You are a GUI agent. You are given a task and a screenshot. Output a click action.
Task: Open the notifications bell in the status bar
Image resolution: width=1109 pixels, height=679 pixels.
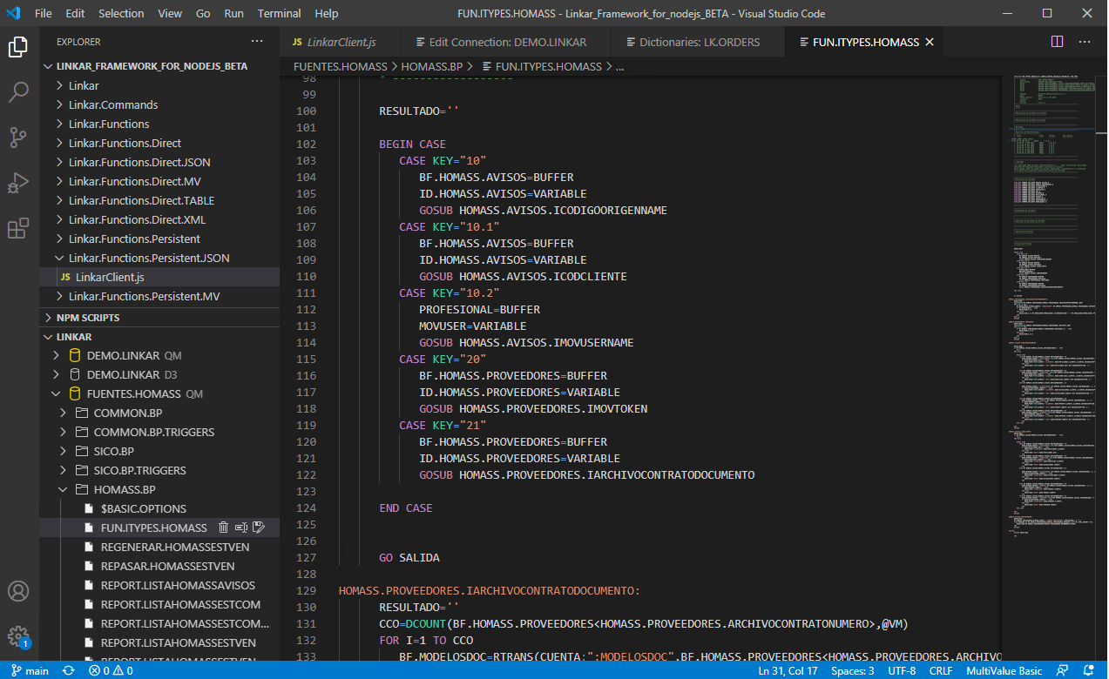coord(1090,670)
